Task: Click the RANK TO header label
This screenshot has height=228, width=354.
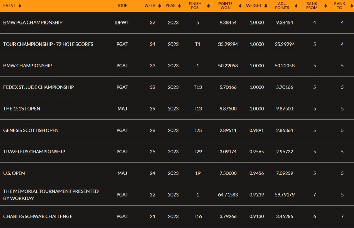Action: [x=339, y=6]
